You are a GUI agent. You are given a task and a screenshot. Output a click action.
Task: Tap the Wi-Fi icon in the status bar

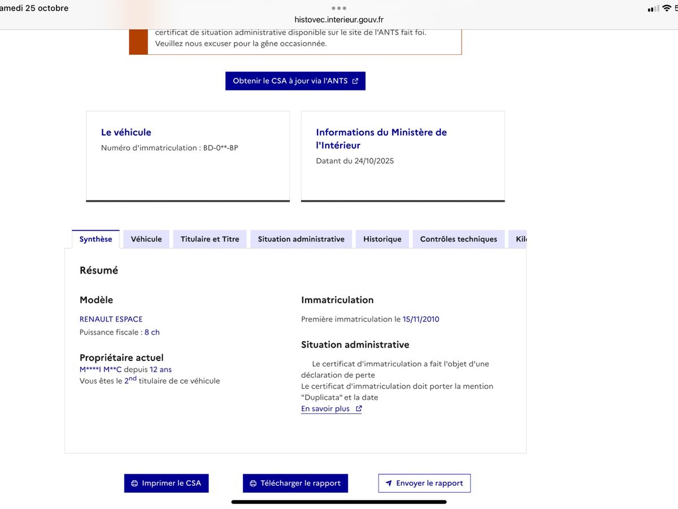(667, 8)
